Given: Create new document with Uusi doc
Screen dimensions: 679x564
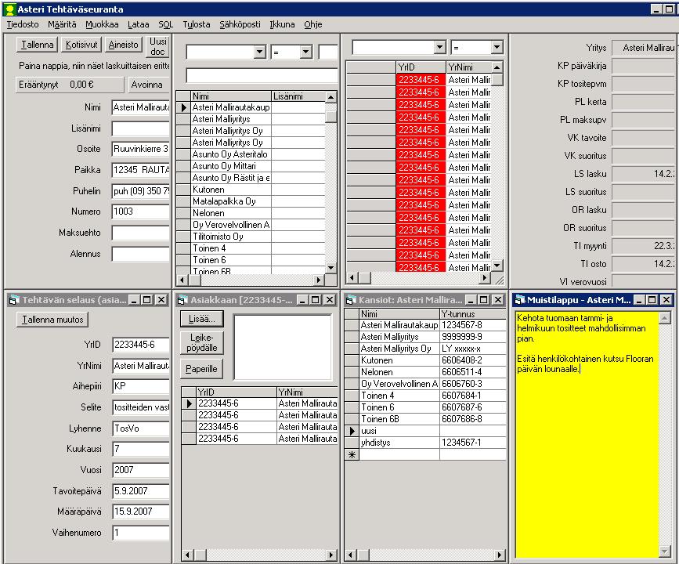Looking at the screenshot, I should click(157, 46).
